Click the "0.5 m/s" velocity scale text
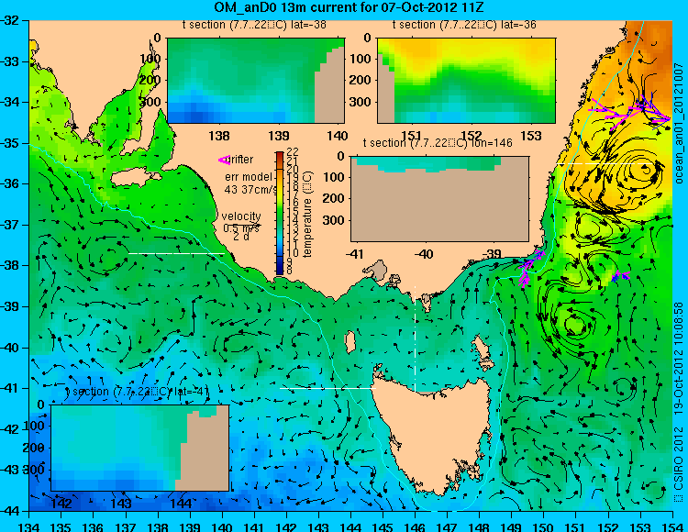The height and width of the screenshot is (532, 688). coord(241,228)
